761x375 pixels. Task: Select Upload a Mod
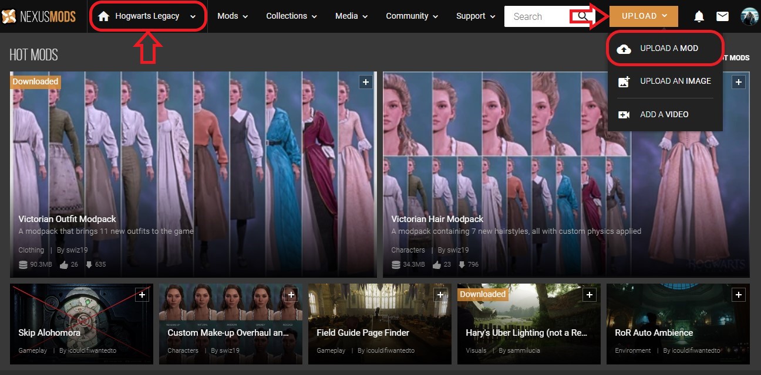(x=669, y=48)
